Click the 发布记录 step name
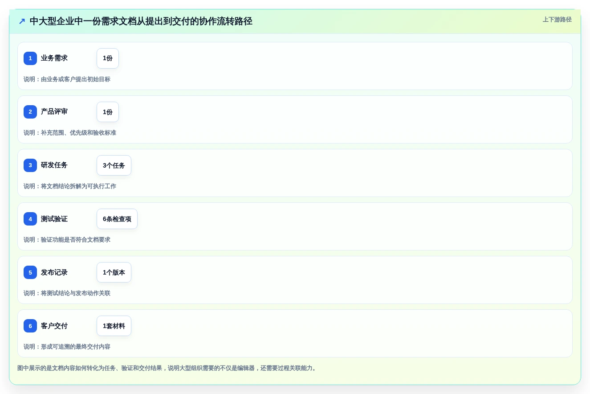 [54, 272]
